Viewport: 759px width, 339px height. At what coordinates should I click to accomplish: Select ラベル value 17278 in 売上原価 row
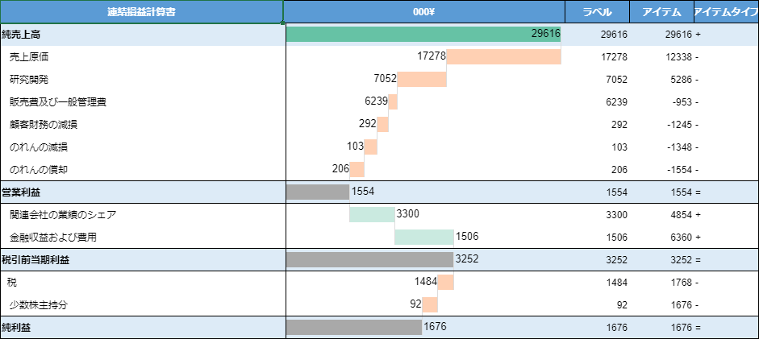click(x=614, y=56)
